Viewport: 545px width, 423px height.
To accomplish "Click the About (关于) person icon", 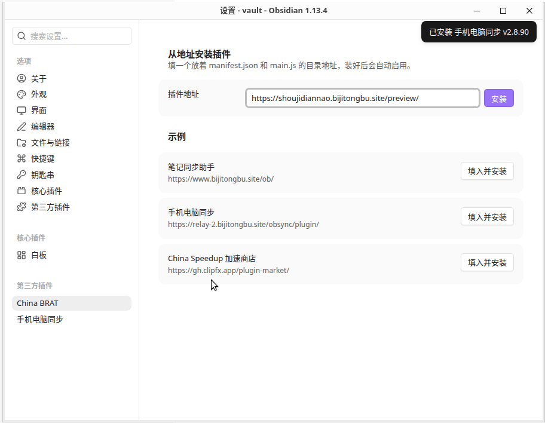I will pyautogui.click(x=22, y=78).
